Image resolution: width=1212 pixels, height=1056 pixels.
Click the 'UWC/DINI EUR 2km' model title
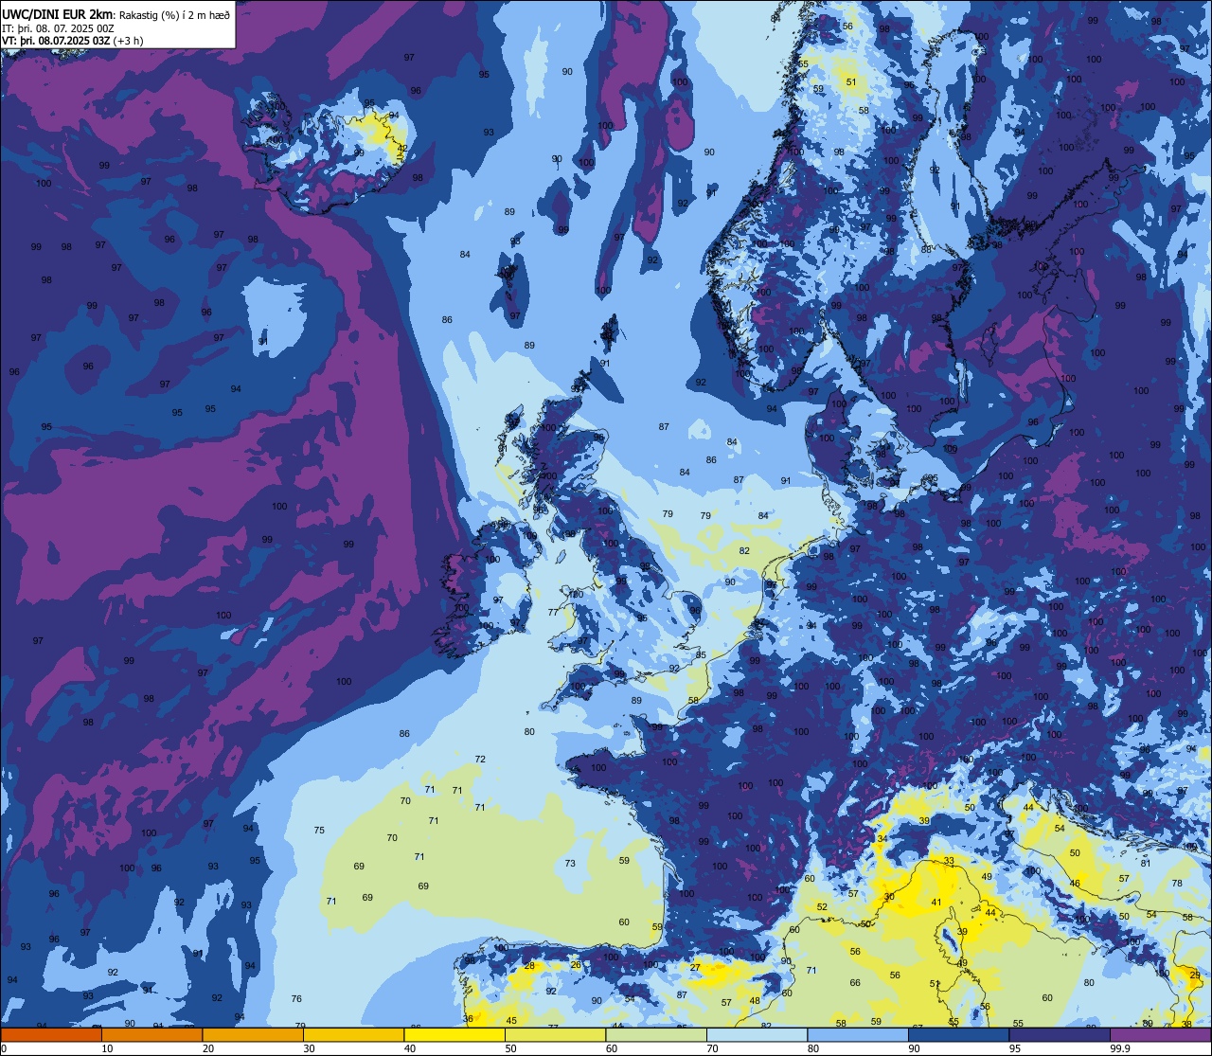tap(57, 13)
